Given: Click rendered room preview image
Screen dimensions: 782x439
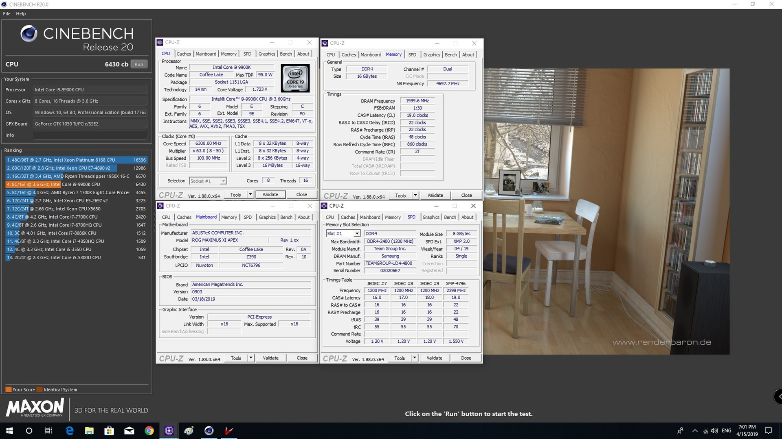Looking at the screenshot, I should point(606,211).
